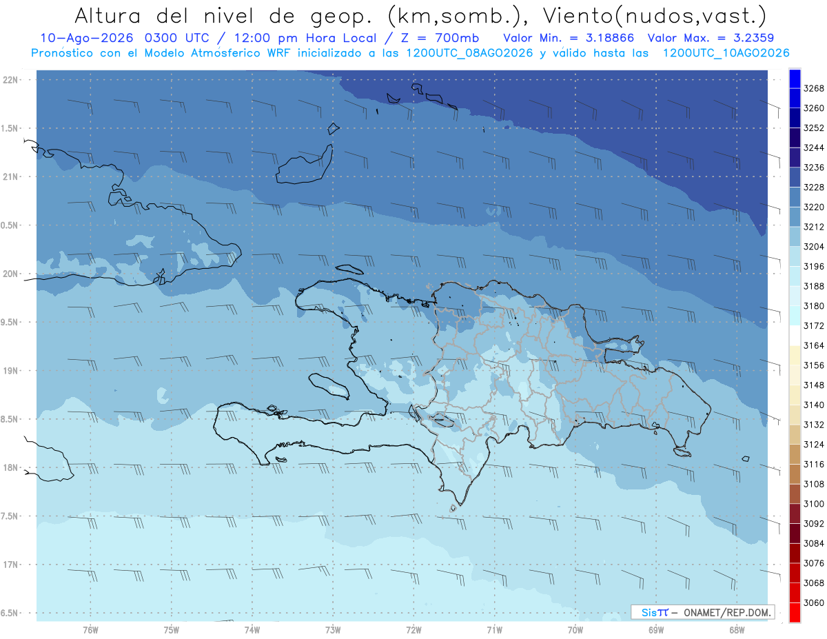
Task: Click the '3100' colorbar value
Action: 814,504
